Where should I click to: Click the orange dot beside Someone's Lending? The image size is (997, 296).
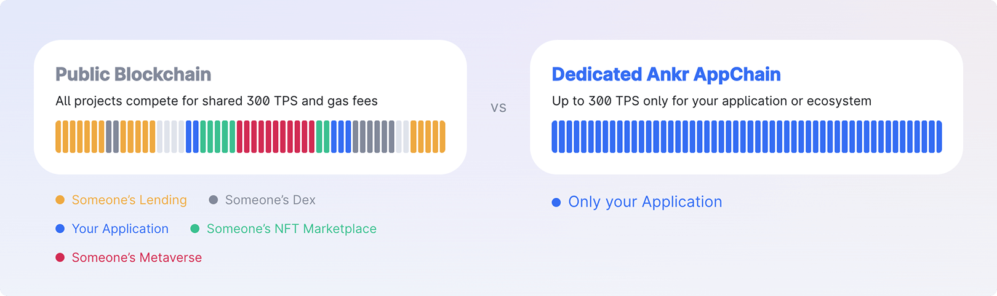tap(60, 200)
